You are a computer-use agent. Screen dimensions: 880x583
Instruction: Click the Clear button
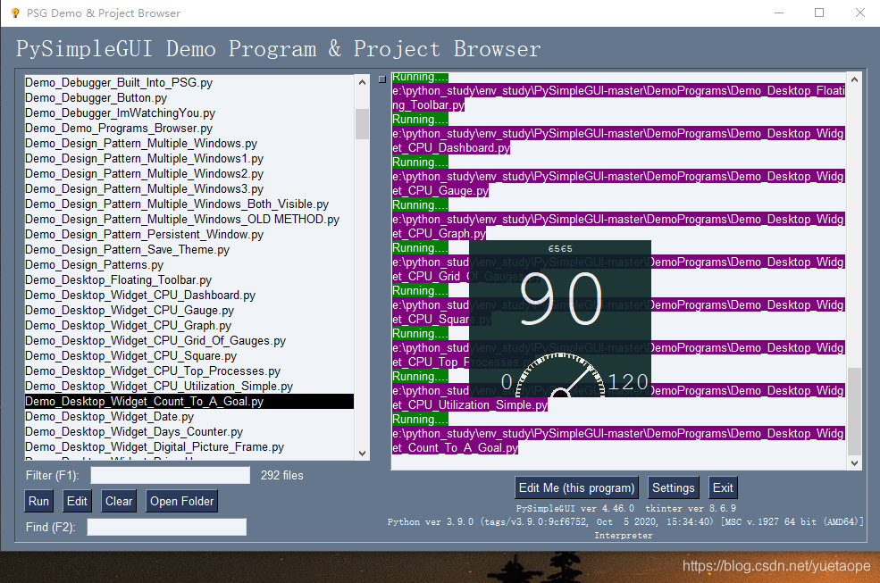pyautogui.click(x=119, y=501)
